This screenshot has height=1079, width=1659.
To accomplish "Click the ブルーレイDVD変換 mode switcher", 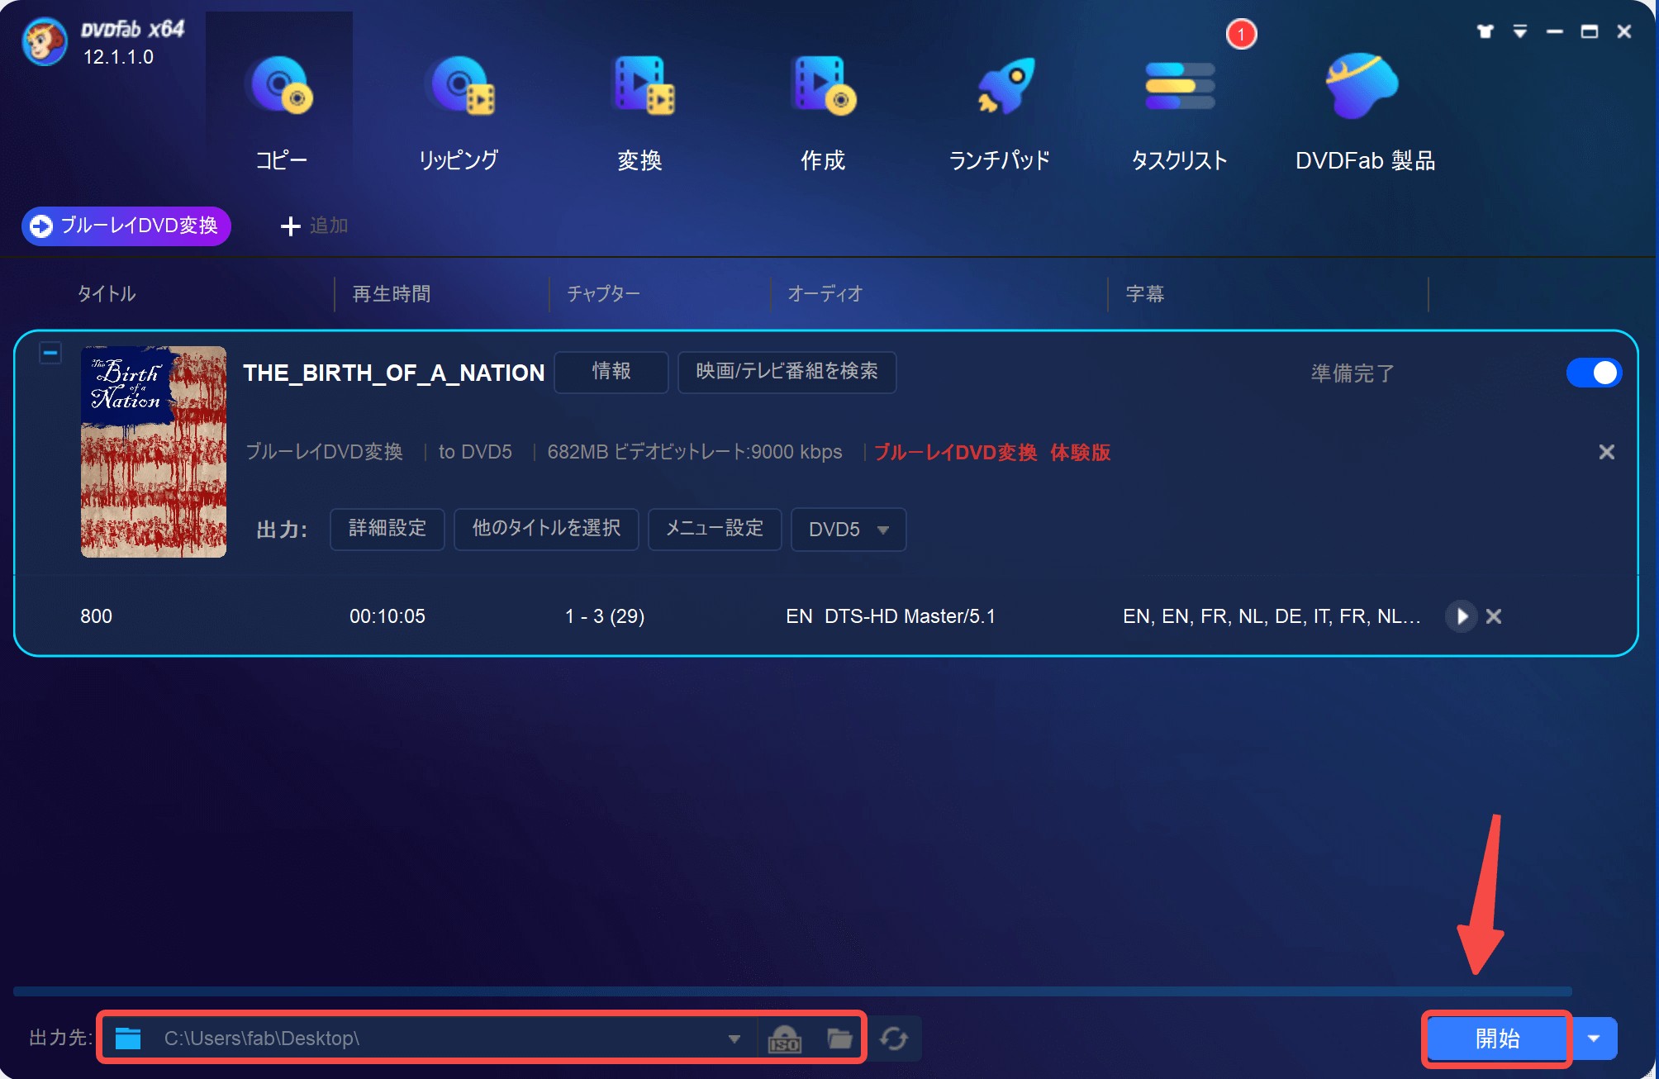I will tap(126, 226).
